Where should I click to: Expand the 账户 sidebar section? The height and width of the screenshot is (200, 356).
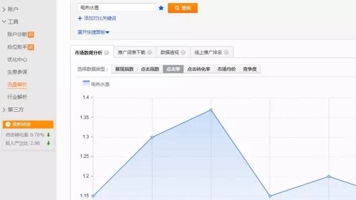10,10
